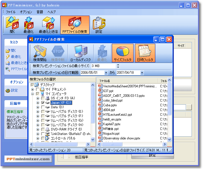Screen dimensions: 203x170
Task: Select PPTファイルの検索 toolbar button
Action: [x=75, y=25]
